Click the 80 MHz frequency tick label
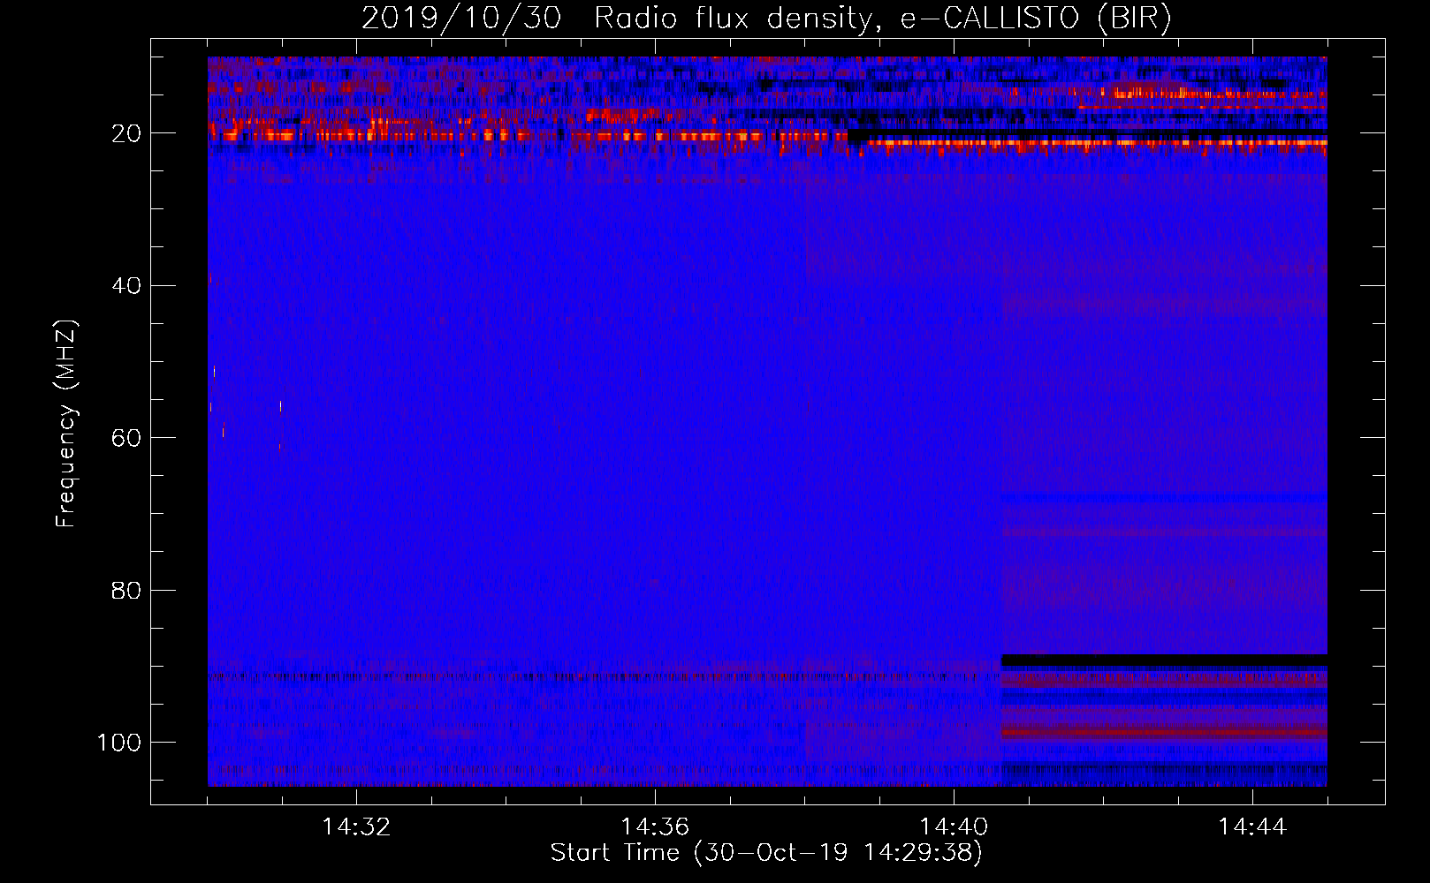Screen dimensions: 1430x883 [126, 590]
